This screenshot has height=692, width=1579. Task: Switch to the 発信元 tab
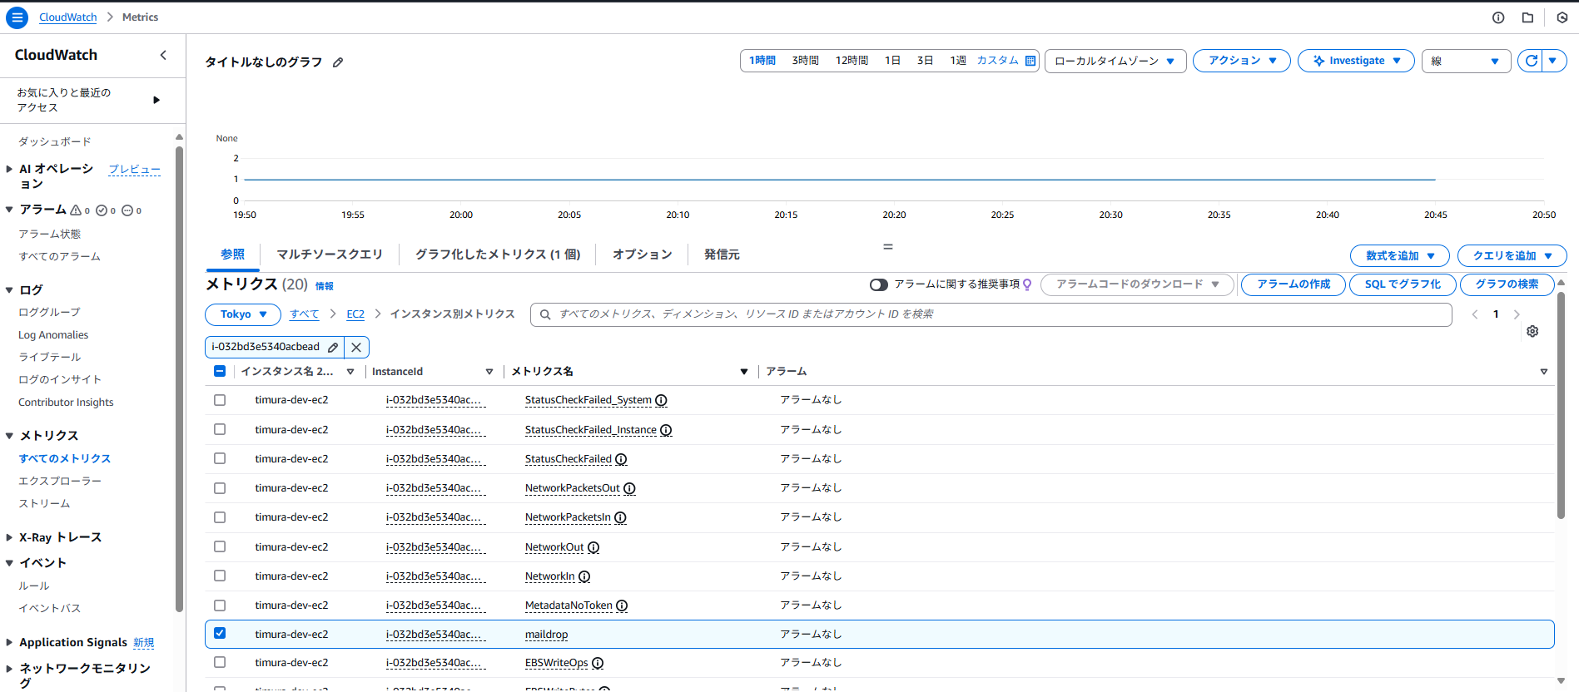tap(722, 255)
